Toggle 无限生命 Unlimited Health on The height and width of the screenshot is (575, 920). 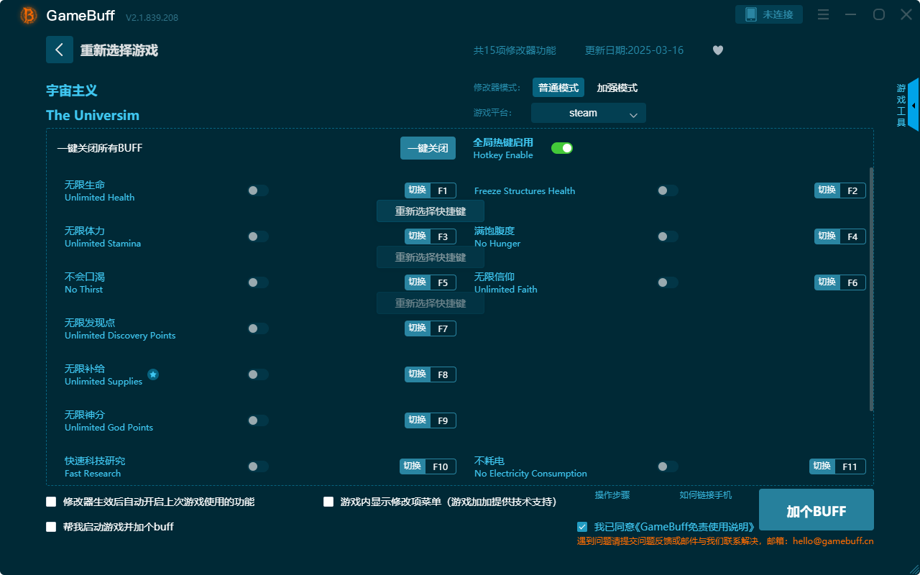point(257,190)
